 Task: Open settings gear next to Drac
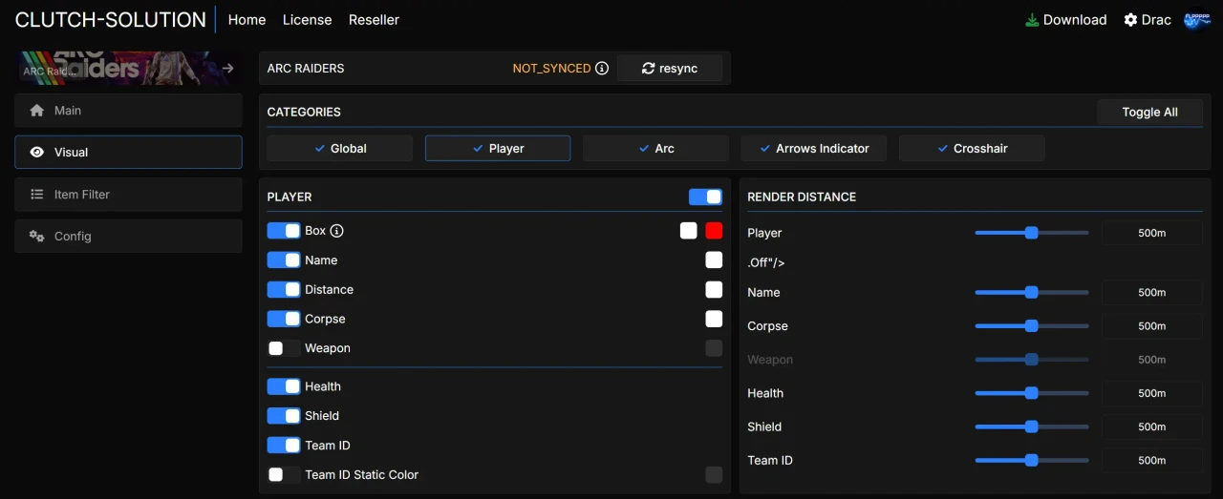(1130, 19)
